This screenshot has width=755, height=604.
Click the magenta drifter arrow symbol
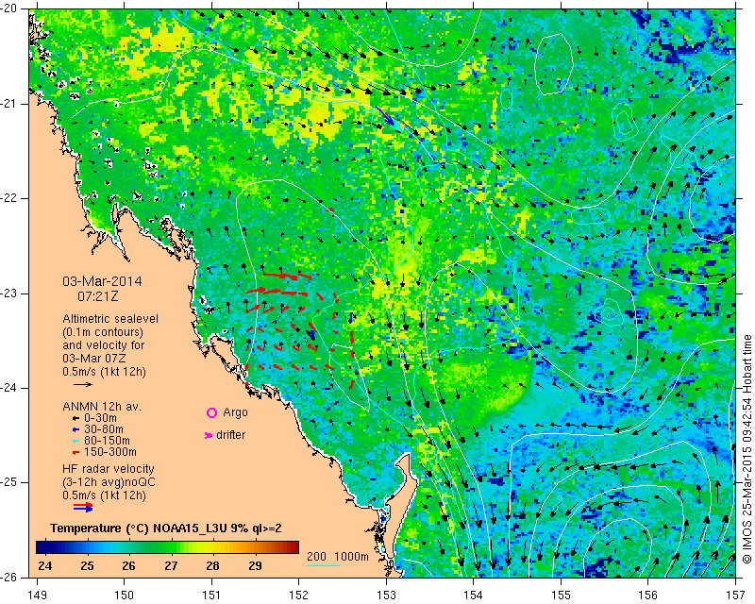(x=209, y=435)
